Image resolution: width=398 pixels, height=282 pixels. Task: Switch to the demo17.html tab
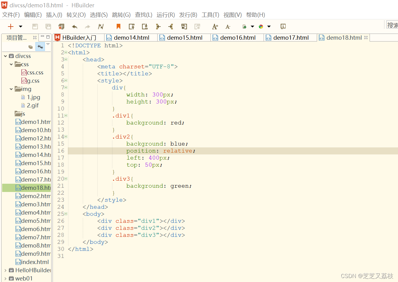(291, 38)
